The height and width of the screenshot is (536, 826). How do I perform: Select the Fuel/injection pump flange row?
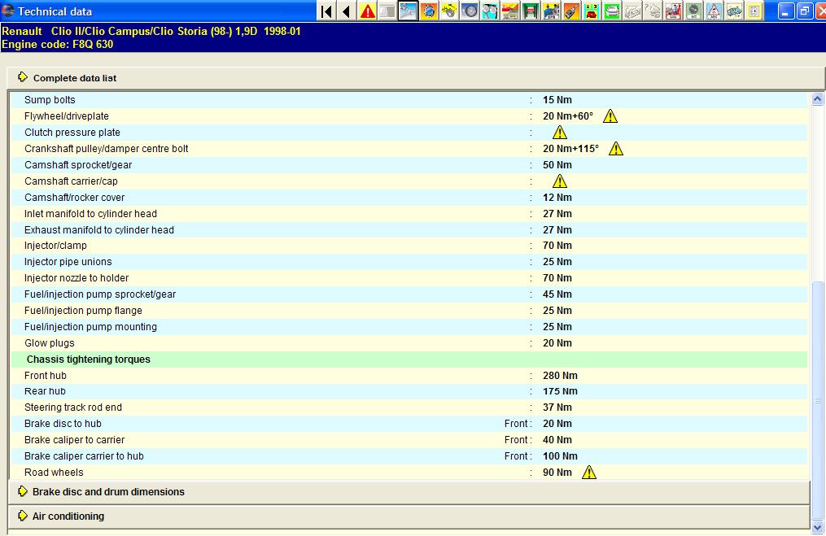[x=409, y=311]
